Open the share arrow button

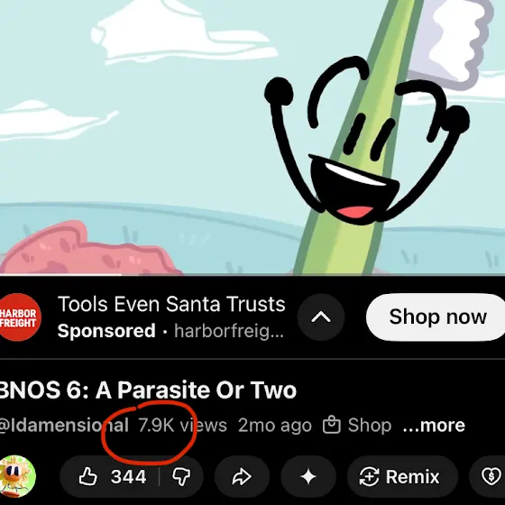point(242,477)
